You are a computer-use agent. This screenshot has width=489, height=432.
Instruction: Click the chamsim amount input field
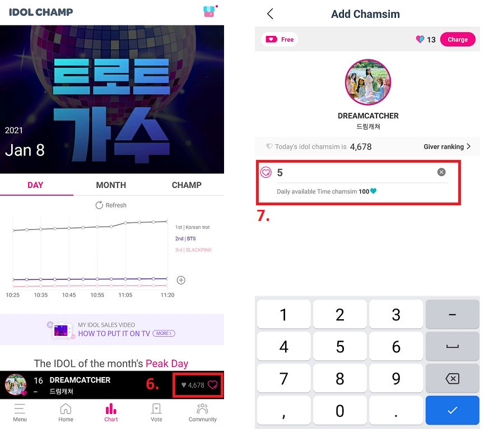point(356,173)
